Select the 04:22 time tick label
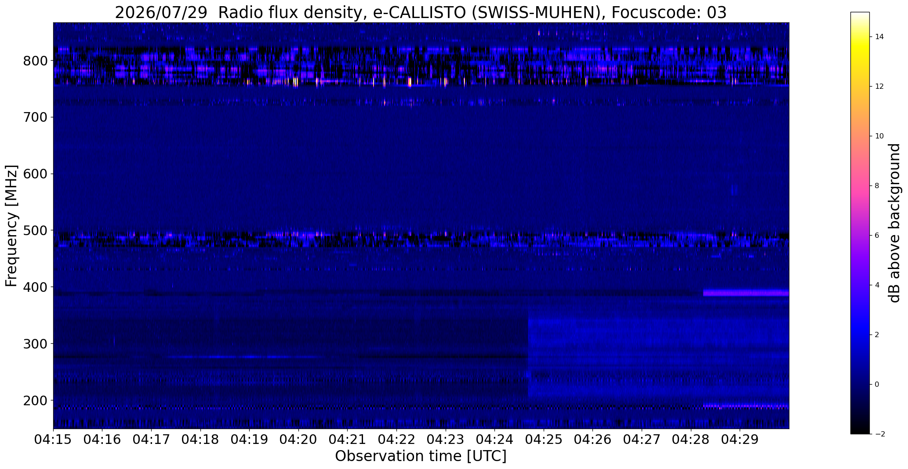Screen dimensions: 908x469 point(396,440)
